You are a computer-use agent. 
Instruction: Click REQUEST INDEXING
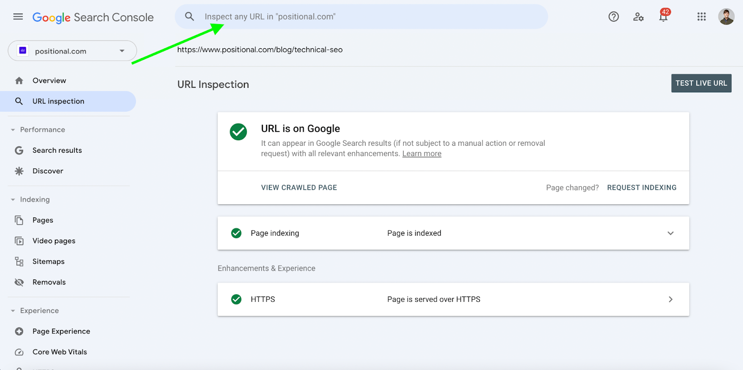click(642, 188)
